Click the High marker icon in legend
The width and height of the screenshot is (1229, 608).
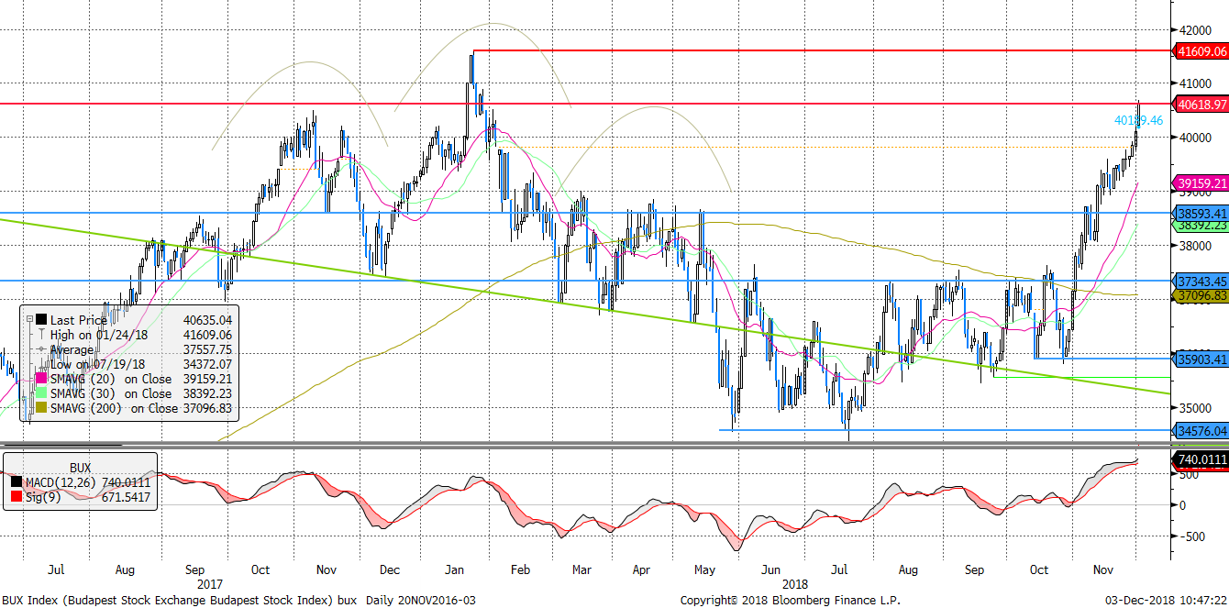[x=41, y=335]
